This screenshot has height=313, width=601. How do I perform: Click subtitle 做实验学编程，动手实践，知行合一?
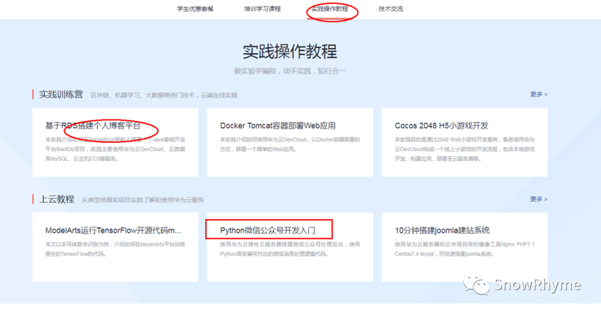(x=290, y=71)
